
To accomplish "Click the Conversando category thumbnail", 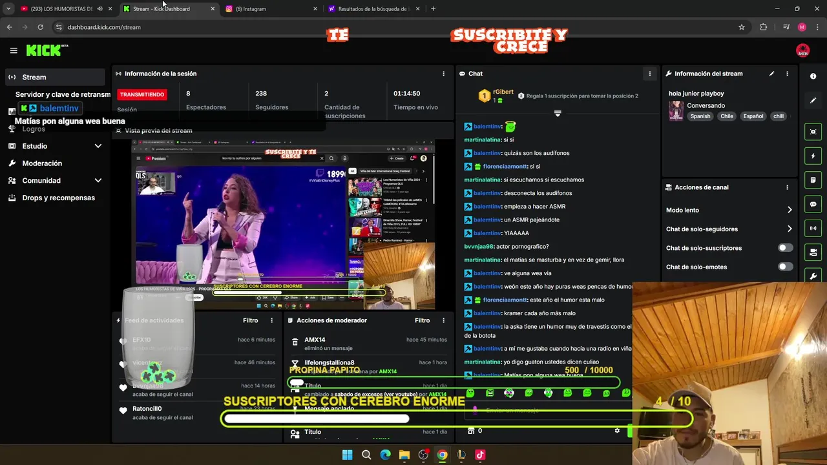I will pyautogui.click(x=676, y=110).
